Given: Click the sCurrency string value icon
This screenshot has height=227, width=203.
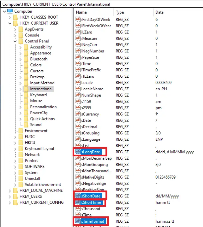Looking at the screenshot, I should (x=78, y=114).
